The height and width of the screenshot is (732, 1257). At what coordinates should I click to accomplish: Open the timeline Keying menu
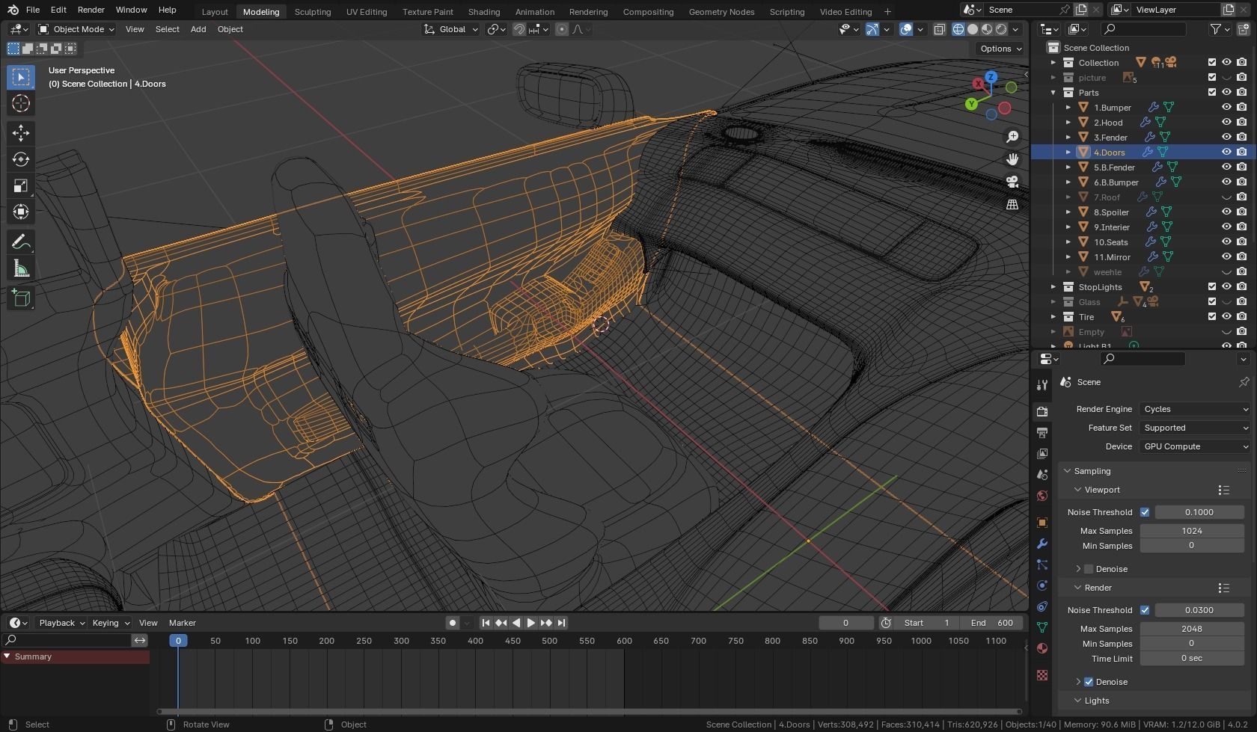pyautogui.click(x=110, y=623)
